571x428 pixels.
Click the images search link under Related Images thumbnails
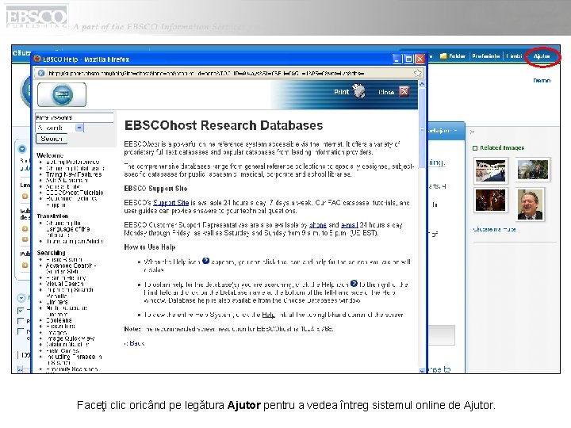494,229
